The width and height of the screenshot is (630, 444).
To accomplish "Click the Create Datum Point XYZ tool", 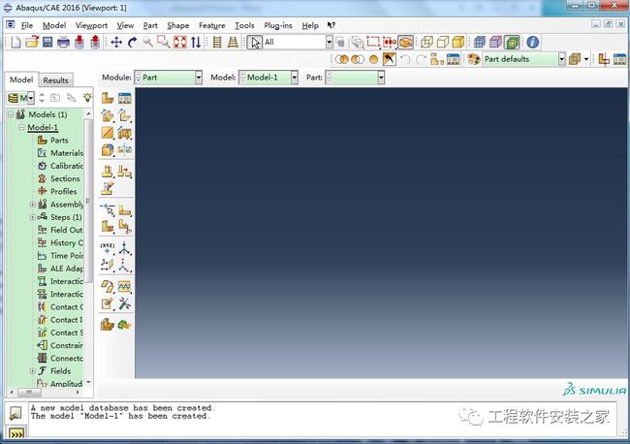I will (x=108, y=247).
